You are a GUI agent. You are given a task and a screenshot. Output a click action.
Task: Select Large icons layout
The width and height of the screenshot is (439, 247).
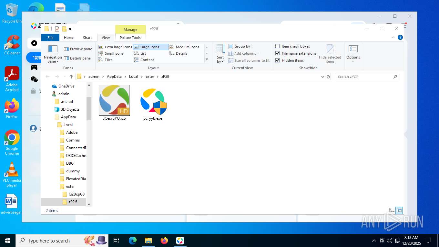(x=151, y=47)
